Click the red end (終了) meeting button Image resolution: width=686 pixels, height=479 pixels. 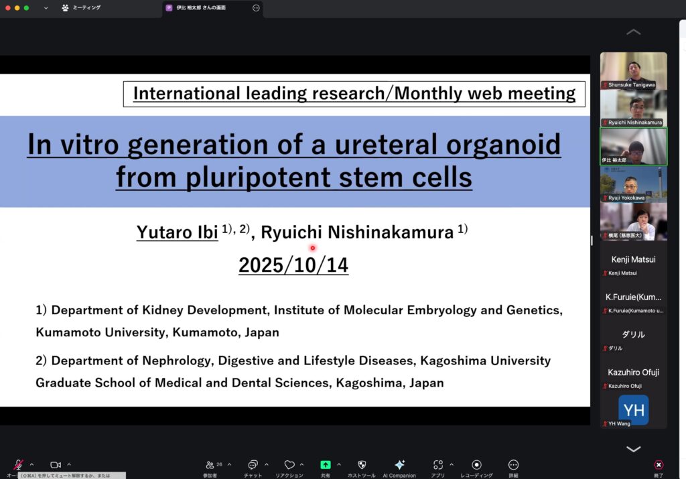[659, 465]
